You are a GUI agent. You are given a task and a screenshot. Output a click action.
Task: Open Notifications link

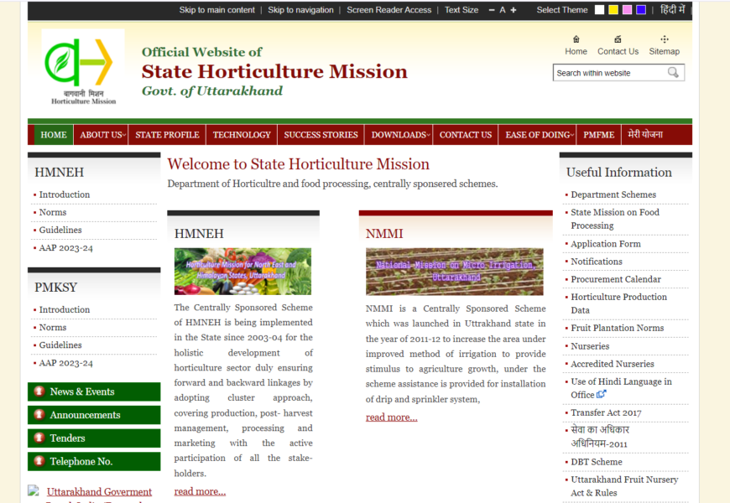[x=597, y=262]
